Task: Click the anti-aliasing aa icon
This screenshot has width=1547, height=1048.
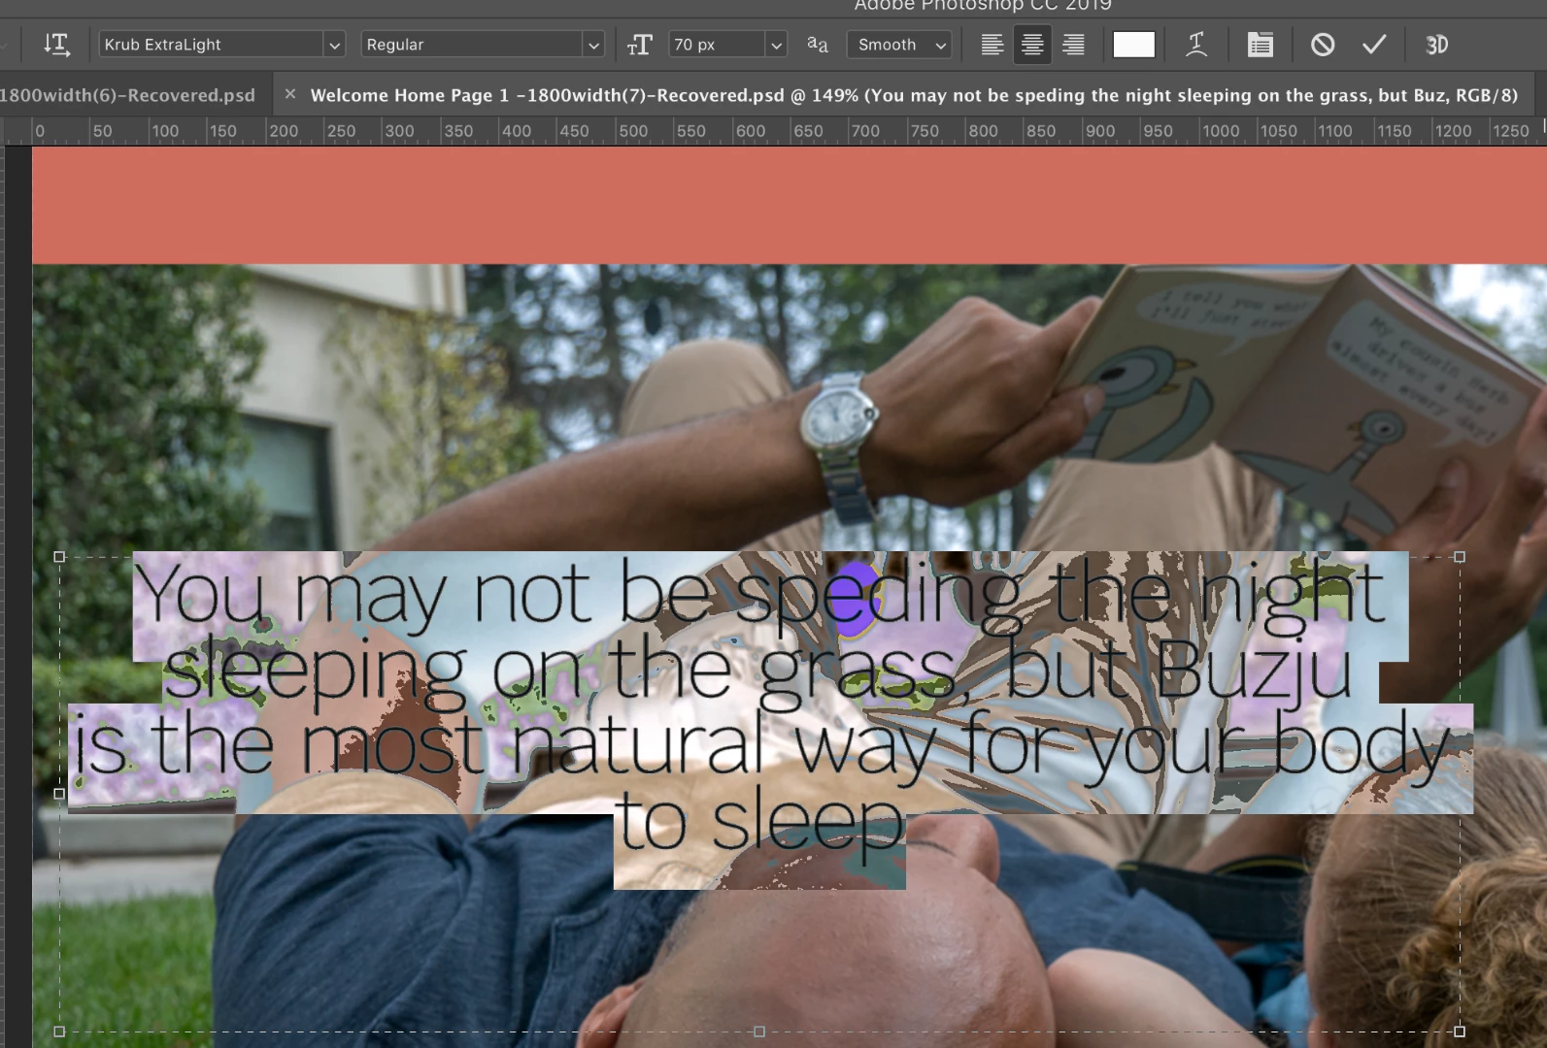Action: [818, 45]
